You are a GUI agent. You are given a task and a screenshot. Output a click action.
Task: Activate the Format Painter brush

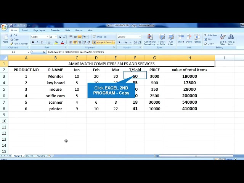[x=19, y=44]
